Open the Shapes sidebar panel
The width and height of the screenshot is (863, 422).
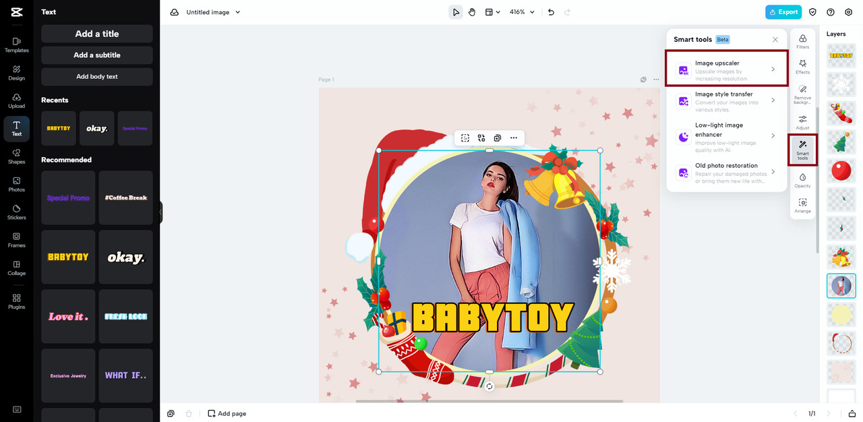click(x=16, y=156)
